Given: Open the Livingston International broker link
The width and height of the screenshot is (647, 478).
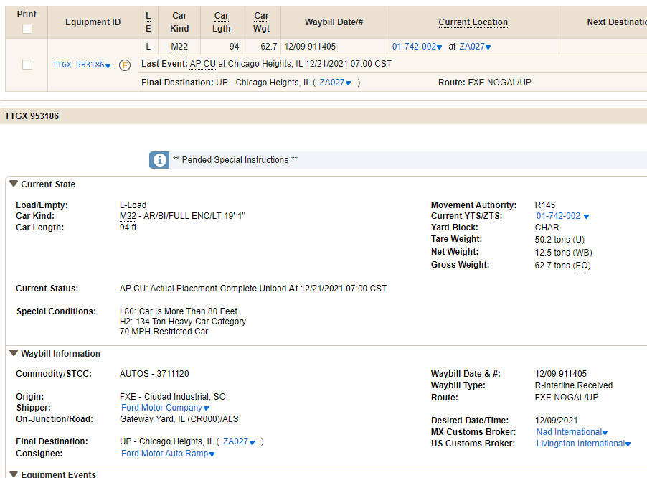Looking at the screenshot, I should (583, 444).
